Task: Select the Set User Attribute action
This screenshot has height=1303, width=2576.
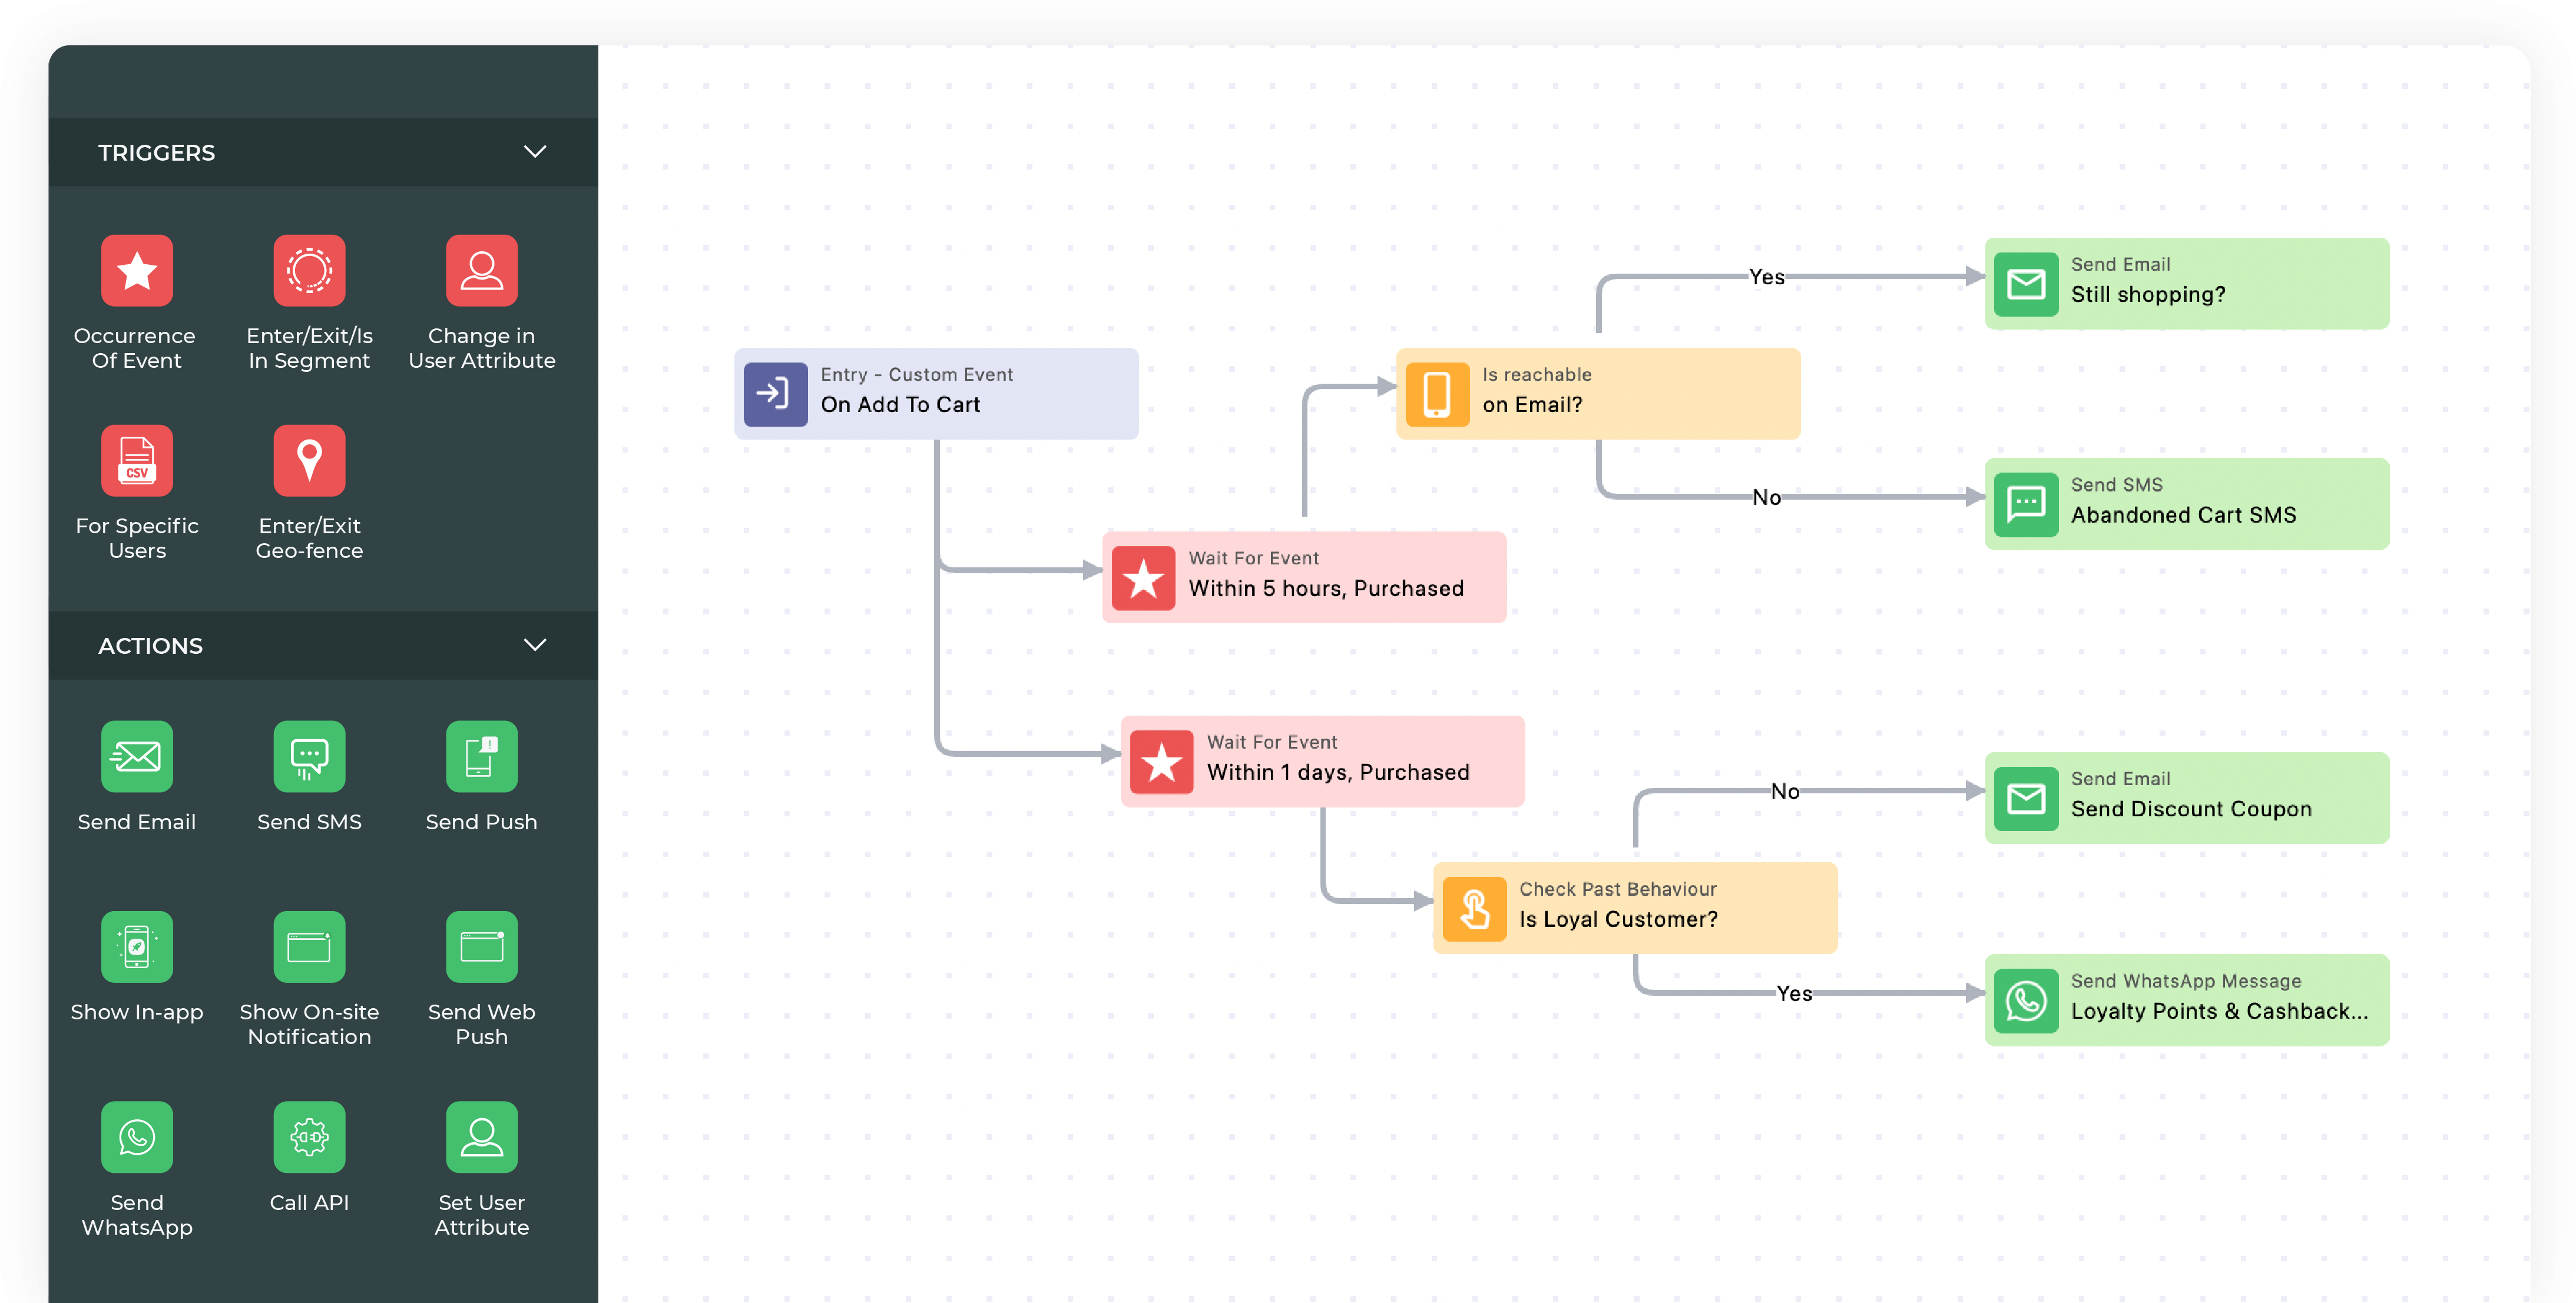Action: (482, 1137)
